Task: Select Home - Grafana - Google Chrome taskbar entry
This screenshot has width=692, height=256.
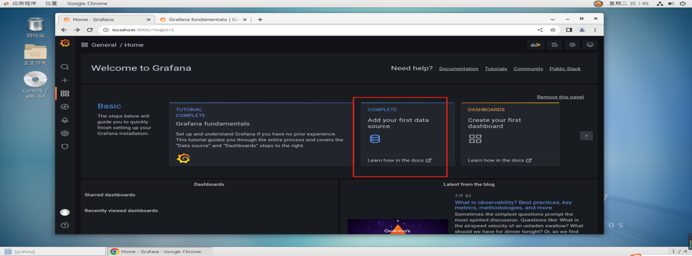Action: pos(160,251)
